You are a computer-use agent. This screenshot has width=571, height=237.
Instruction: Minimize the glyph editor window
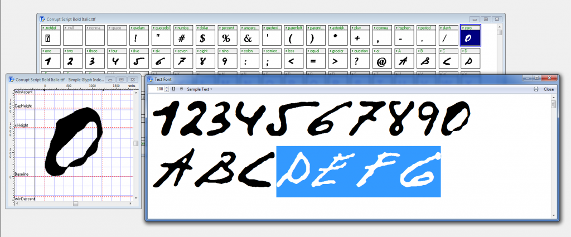(x=112, y=79)
